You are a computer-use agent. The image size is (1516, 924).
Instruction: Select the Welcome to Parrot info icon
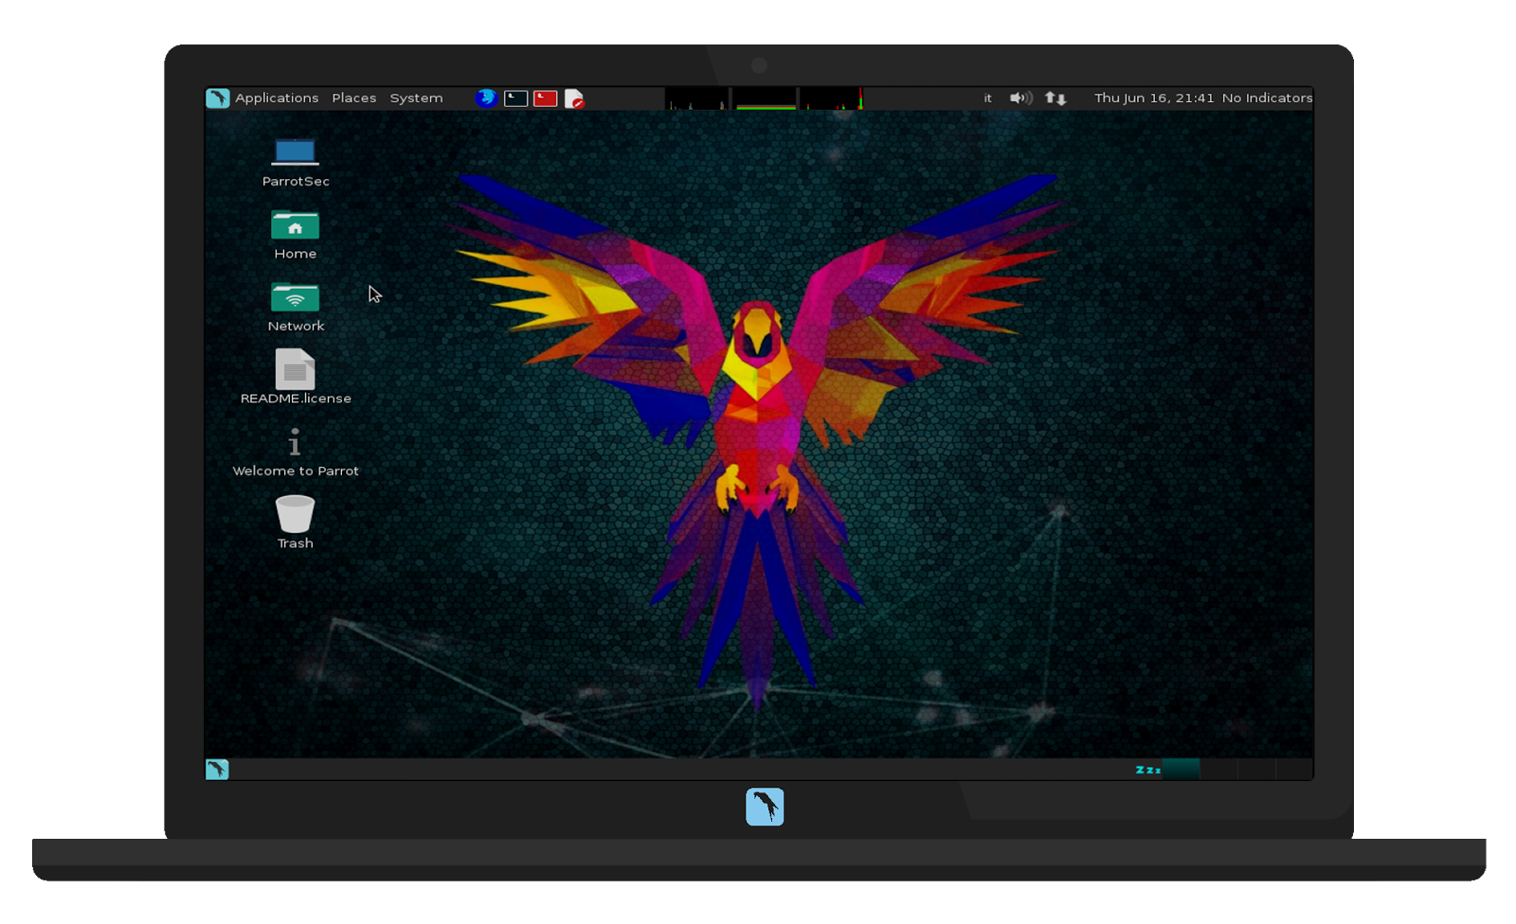click(296, 453)
